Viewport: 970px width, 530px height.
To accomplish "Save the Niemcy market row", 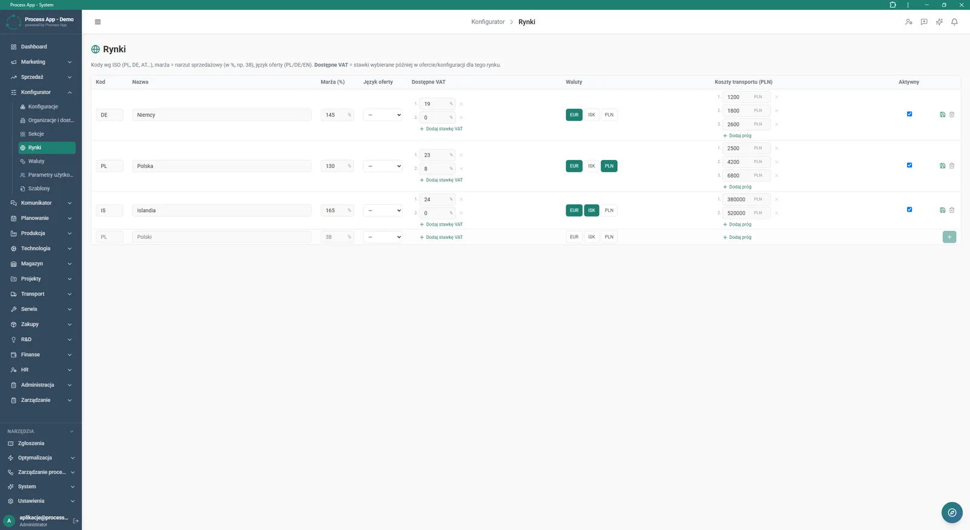I will 942,115.
